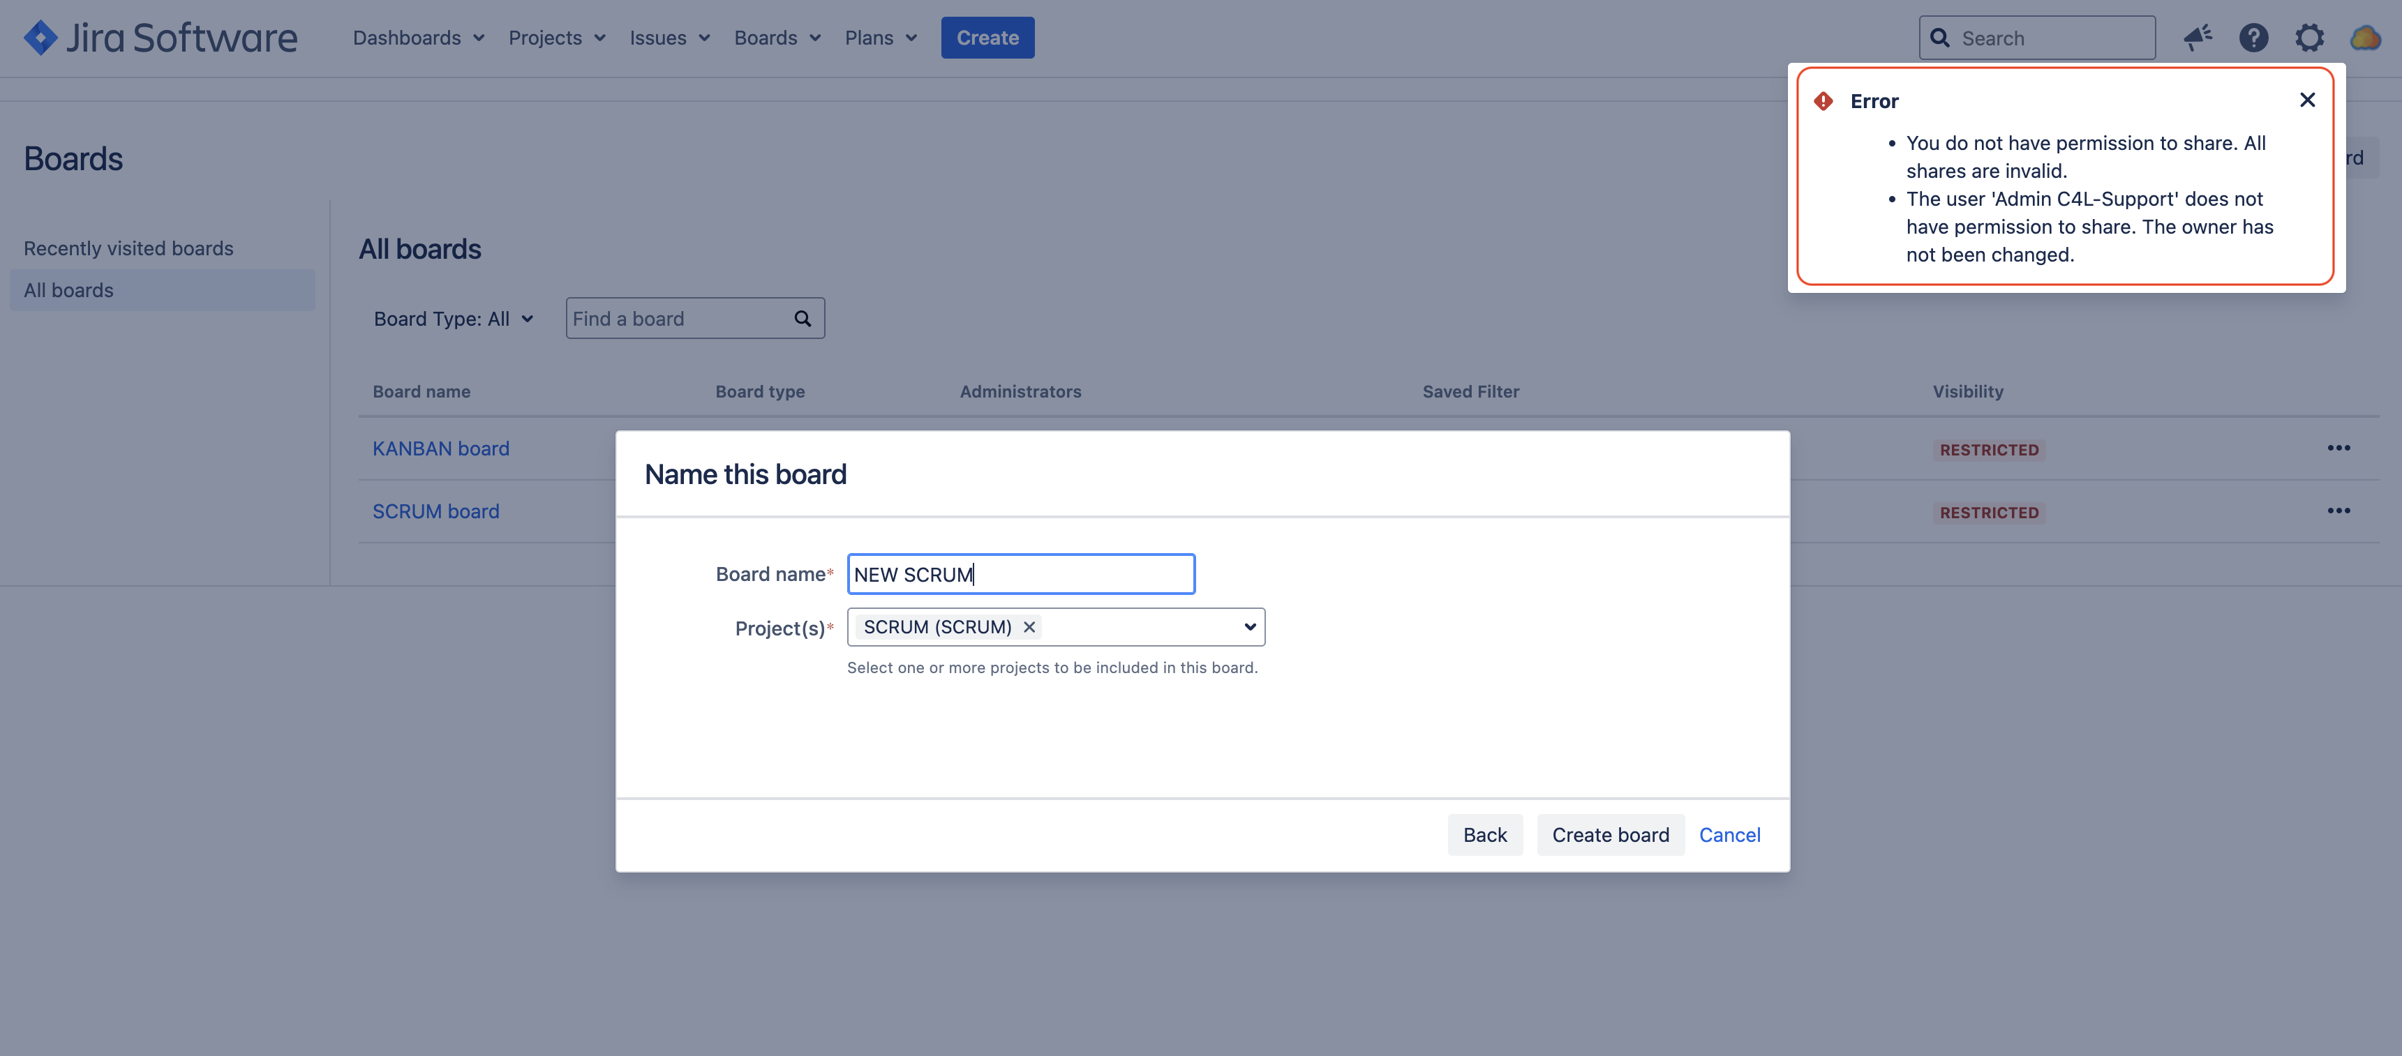Click the Cancel link in dialog

pyautogui.click(x=1729, y=835)
